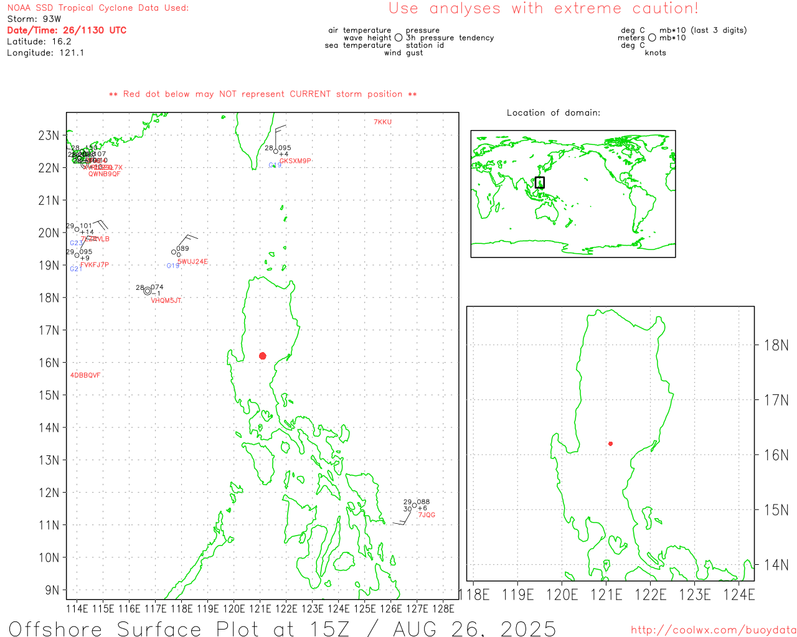
Task: Click the legend units circle with 'mb*10'
Action: pos(652,37)
